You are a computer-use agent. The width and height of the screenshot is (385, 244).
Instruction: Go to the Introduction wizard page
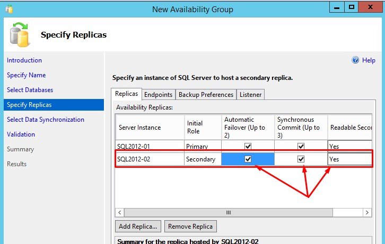tap(24, 60)
